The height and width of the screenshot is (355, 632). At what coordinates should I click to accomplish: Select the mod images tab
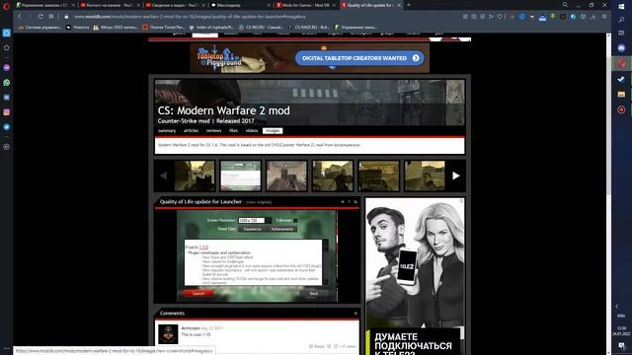[273, 131]
